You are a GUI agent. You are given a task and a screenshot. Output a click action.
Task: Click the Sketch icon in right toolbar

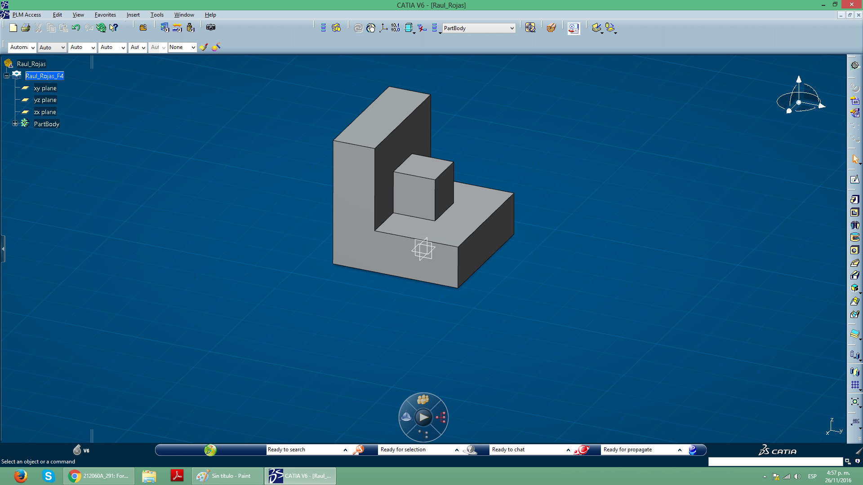coord(854,180)
